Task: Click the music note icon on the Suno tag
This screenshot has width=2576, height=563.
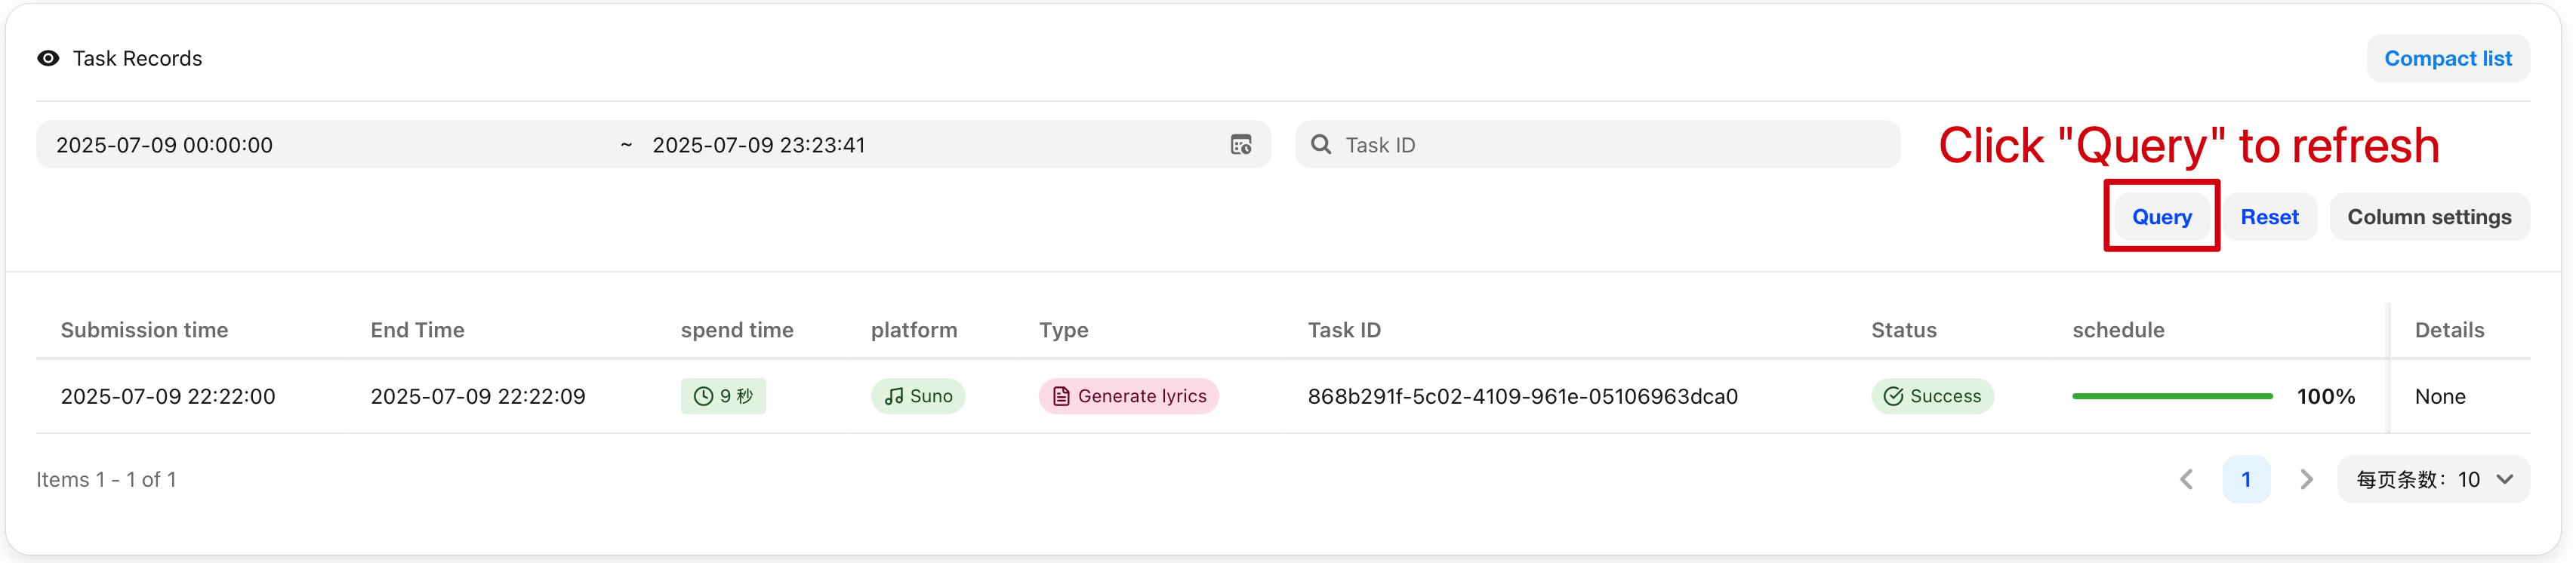Action: pyautogui.click(x=894, y=396)
